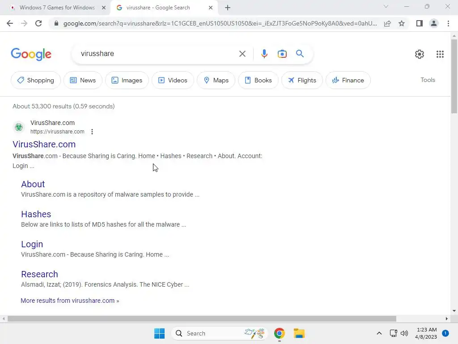Clear the search box with X
This screenshot has width=458, height=344.
[242, 54]
